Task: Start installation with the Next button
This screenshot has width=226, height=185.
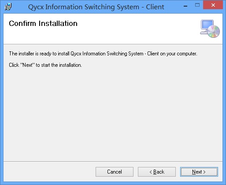Action: coord(199,172)
